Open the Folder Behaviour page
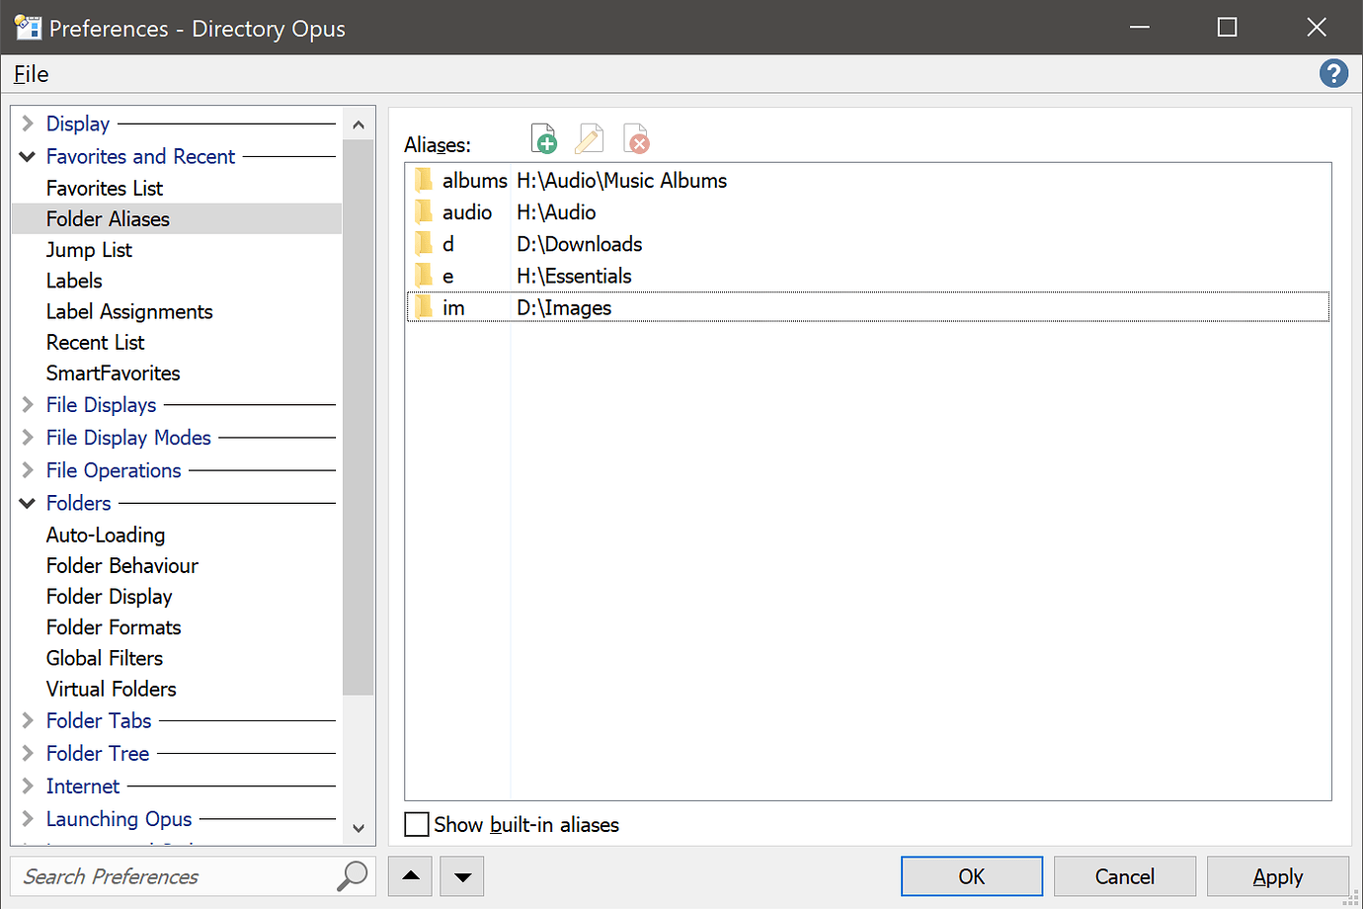The image size is (1363, 909). 122,565
